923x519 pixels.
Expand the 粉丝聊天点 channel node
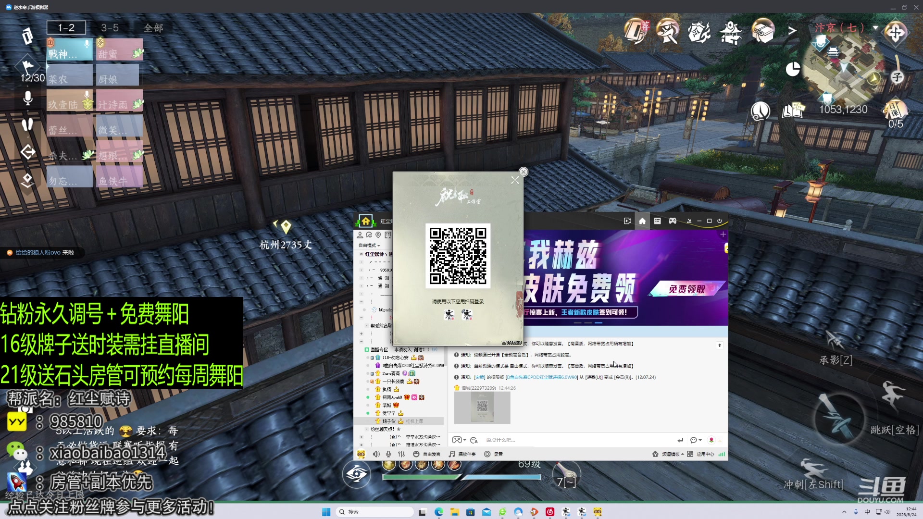tap(367, 429)
